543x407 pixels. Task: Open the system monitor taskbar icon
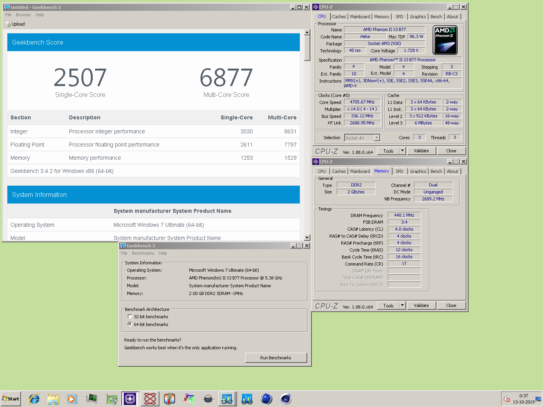92,399
